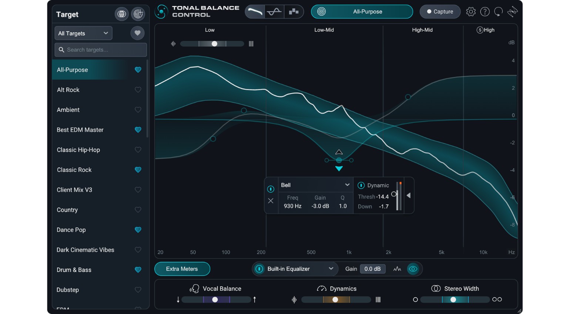Image resolution: width=570 pixels, height=314 pixels.
Task: Select the bars view icon
Action: (x=294, y=12)
